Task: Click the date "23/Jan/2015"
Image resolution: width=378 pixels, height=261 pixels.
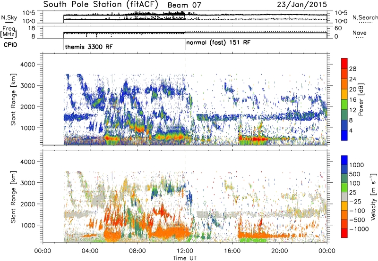Action: [302, 4]
